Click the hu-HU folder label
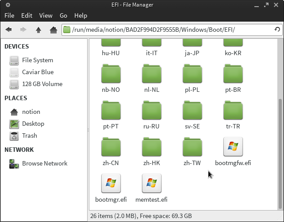 pyautogui.click(x=111, y=53)
